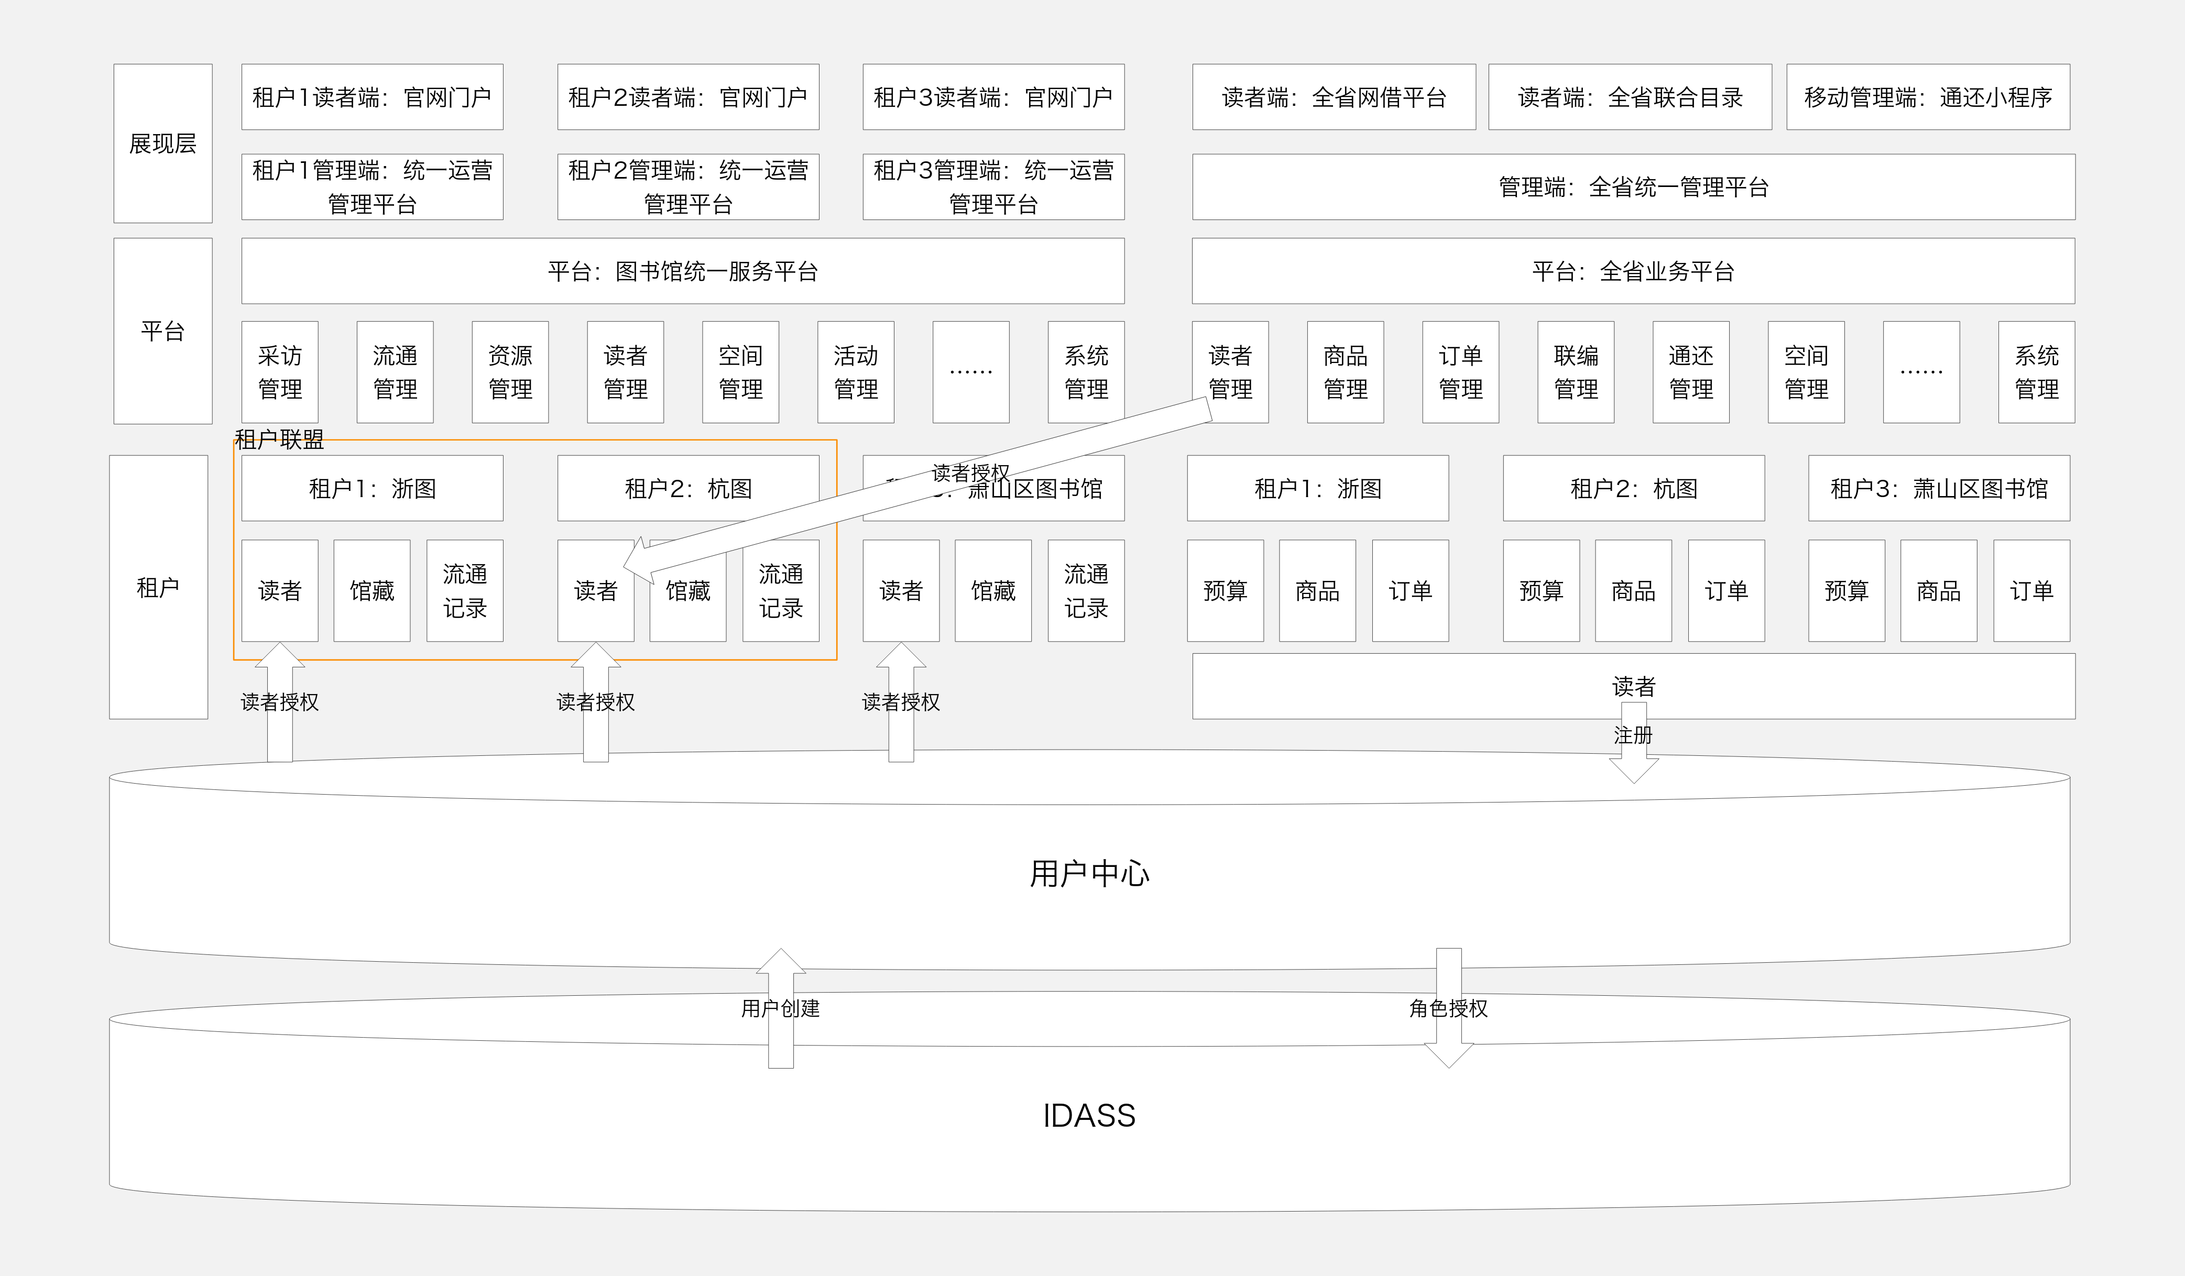
Task: Select 管理端:全省统一管理平台 box
Action: tap(1634, 187)
